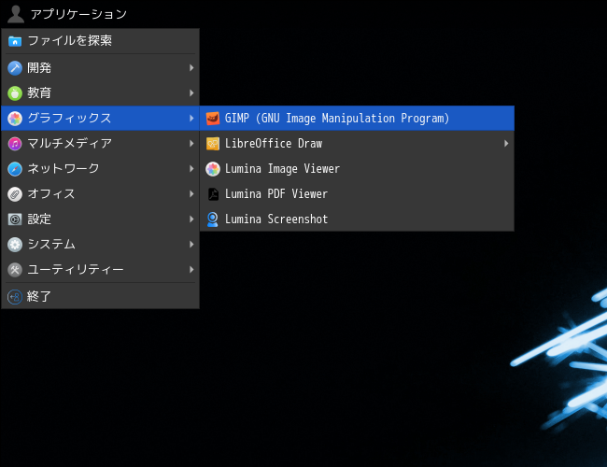Launch Lumina Image Viewer

coord(357,169)
